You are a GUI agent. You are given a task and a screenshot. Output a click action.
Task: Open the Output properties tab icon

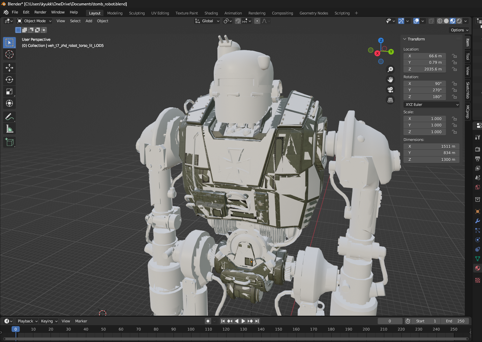[x=478, y=159]
